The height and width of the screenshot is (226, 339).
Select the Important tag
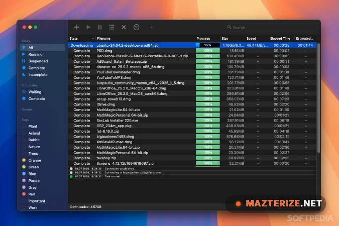click(42, 201)
